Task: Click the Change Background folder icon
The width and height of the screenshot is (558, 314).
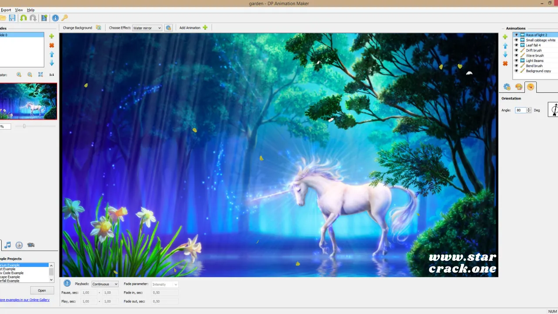Action: (x=99, y=27)
